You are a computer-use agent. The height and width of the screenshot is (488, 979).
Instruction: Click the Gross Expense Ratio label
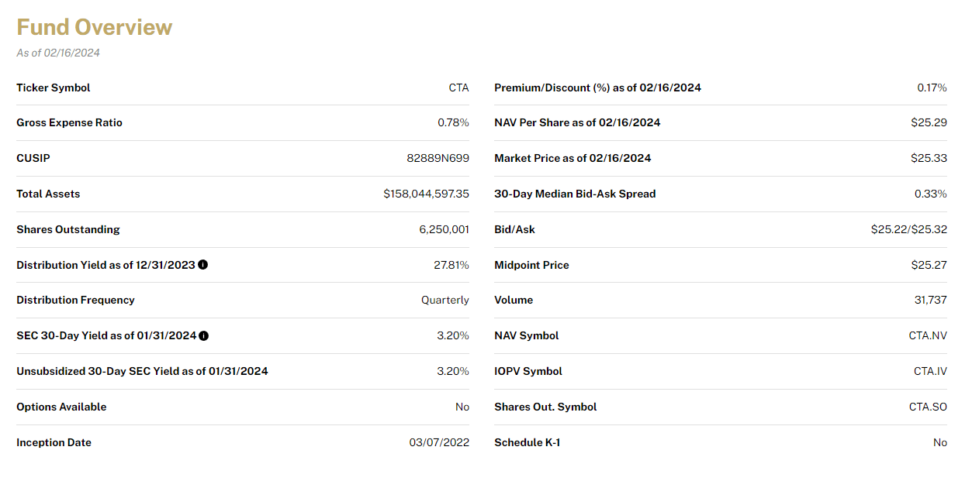click(70, 122)
